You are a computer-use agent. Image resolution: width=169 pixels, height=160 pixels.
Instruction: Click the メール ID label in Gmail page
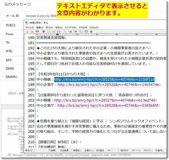tap(12, 16)
